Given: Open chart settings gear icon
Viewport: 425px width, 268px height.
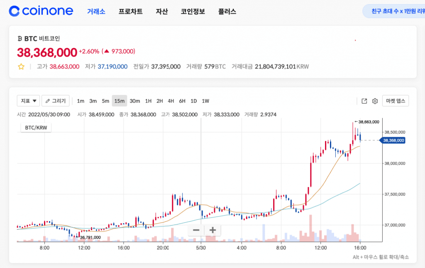Looking at the screenshot, I should pos(375,101).
